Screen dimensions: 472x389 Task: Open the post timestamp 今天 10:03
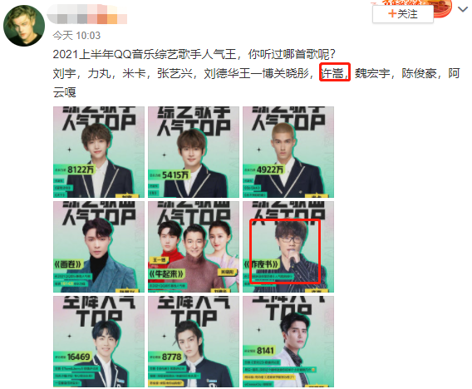pos(76,36)
